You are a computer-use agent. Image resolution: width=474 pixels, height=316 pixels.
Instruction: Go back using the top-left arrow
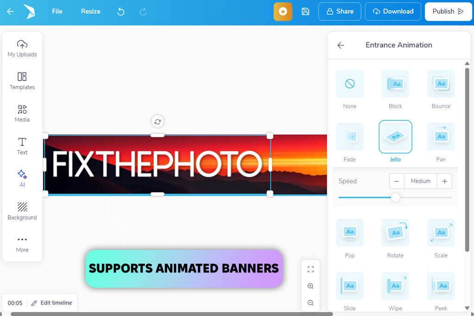(10, 12)
